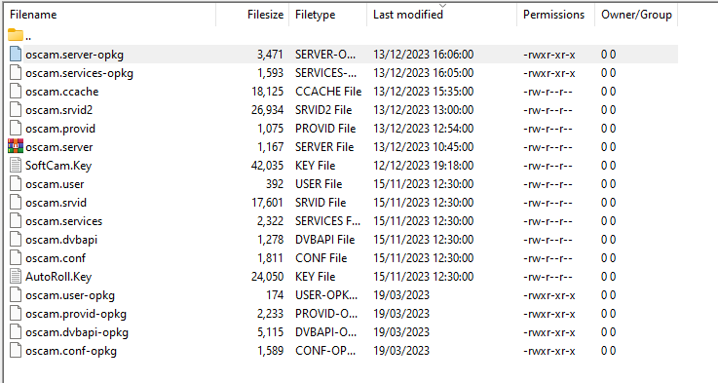Click the Owner/Group column header
The width and height of the screenshot is (718, 383).
636,15
